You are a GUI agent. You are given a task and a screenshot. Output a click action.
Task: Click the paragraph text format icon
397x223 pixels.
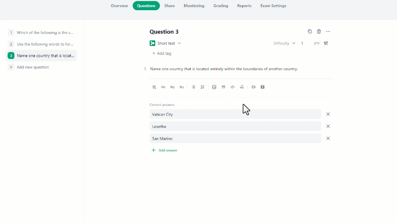[154, 87]
